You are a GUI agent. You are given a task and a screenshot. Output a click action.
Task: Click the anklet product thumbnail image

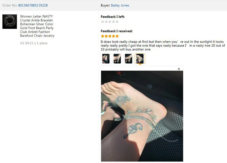(x=10, y=22)
